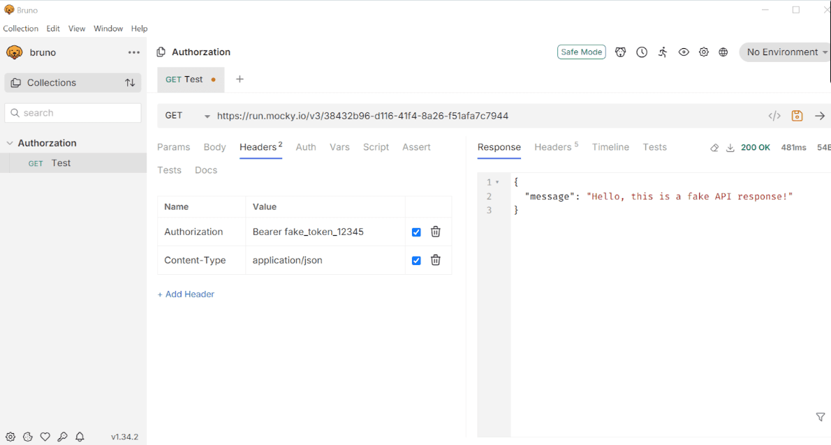Toggle the eye icon in top toolbar

pos(684,52)
